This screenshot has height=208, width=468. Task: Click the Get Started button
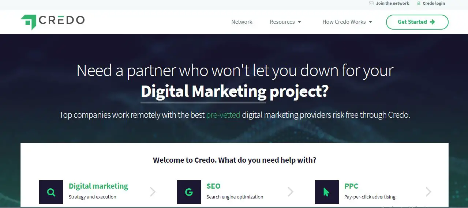[417, 22]
